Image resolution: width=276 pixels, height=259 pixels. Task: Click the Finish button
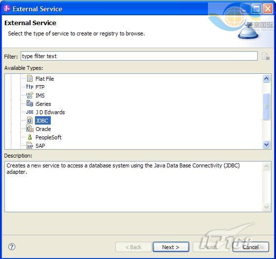click(211, 247)
